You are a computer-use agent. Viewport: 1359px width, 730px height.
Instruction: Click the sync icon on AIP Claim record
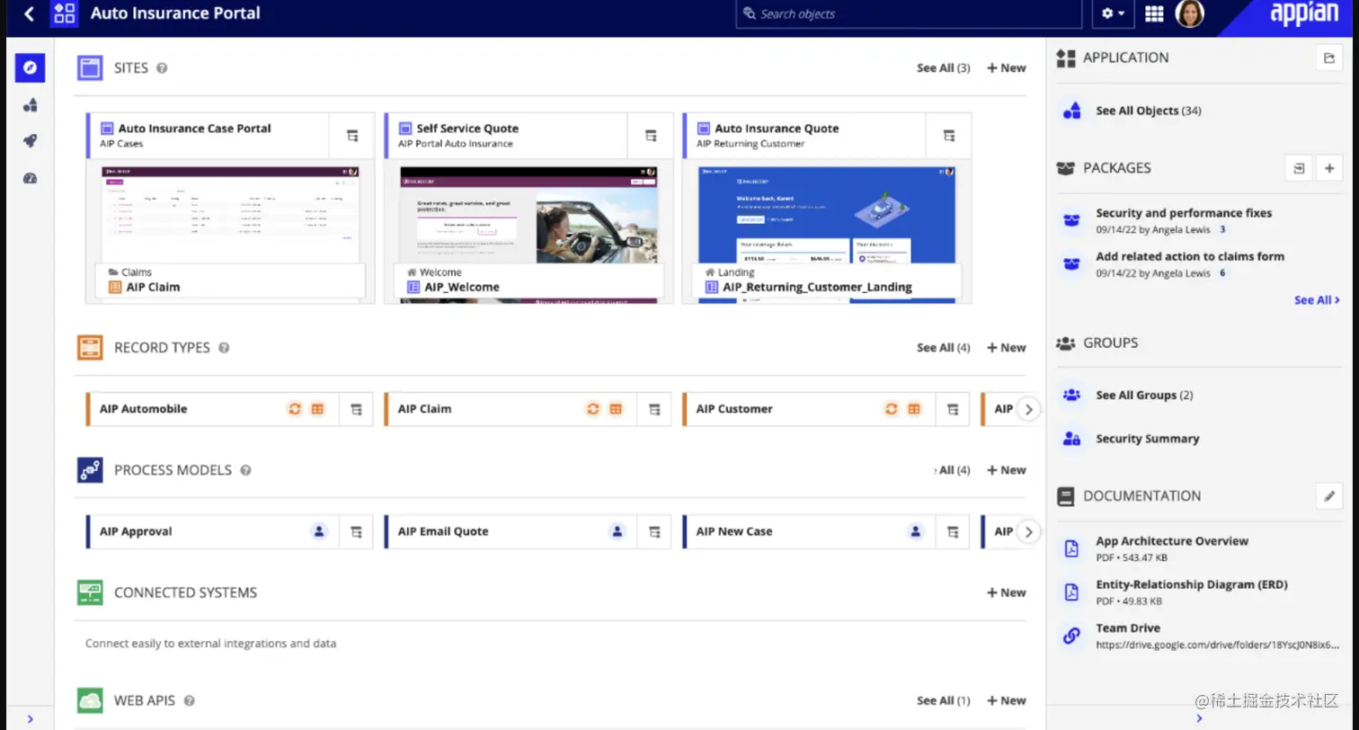pyautogui.click(x=593, y=409)
